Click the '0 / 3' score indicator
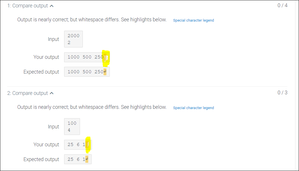 pos(282,93)
